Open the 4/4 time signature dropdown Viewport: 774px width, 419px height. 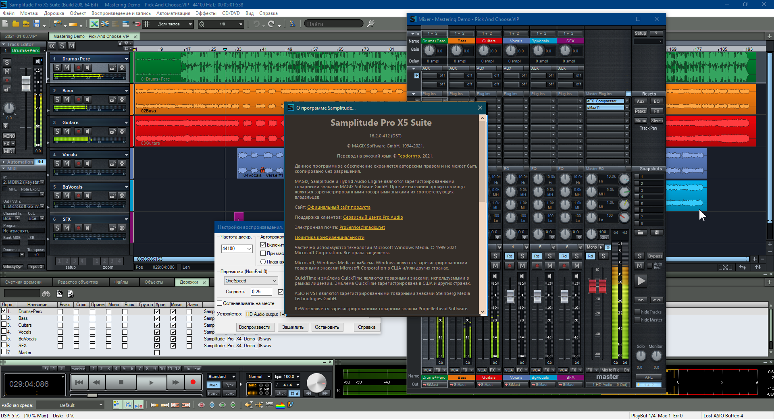pos(287,385)
